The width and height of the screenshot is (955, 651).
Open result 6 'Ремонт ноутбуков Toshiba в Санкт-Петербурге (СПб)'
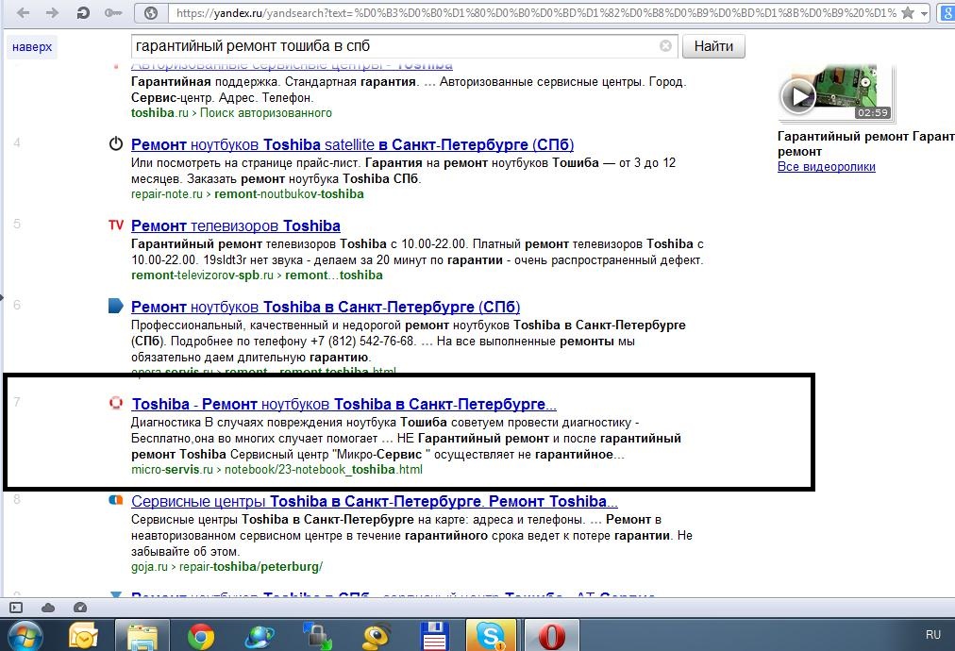pyautogui.click(x=326, y=307)
